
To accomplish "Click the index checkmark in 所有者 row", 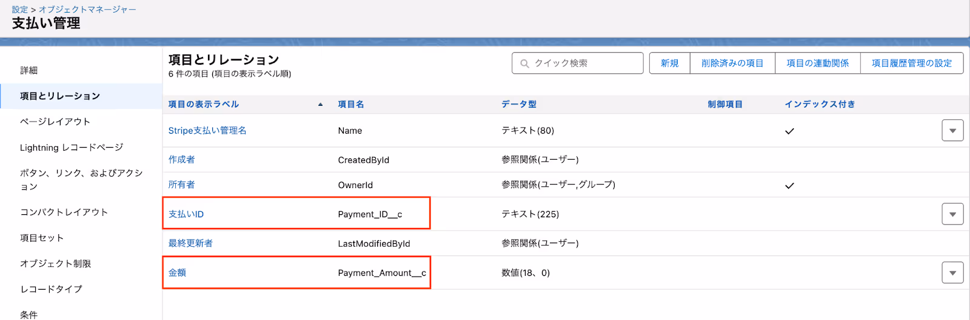I will (x=789, y=186).
